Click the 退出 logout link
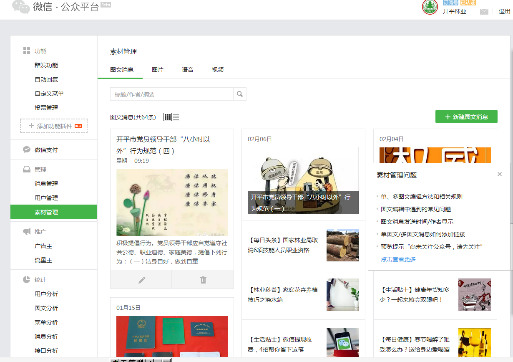This screenshot has height=362, width=513. pyautogui.click(x=504, y=11)
